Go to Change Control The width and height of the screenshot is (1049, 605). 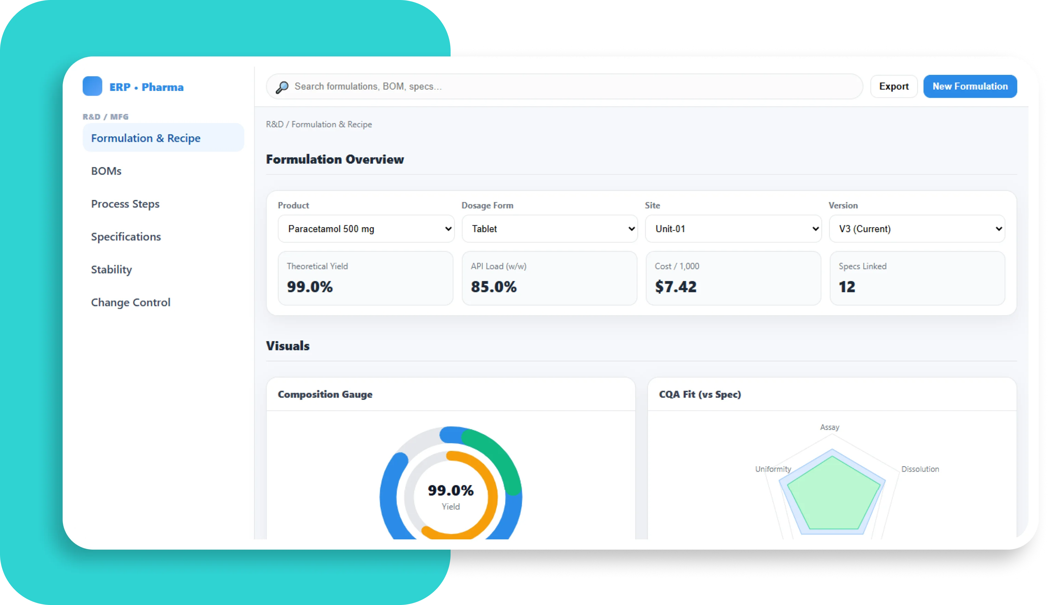tap(131, 302)
